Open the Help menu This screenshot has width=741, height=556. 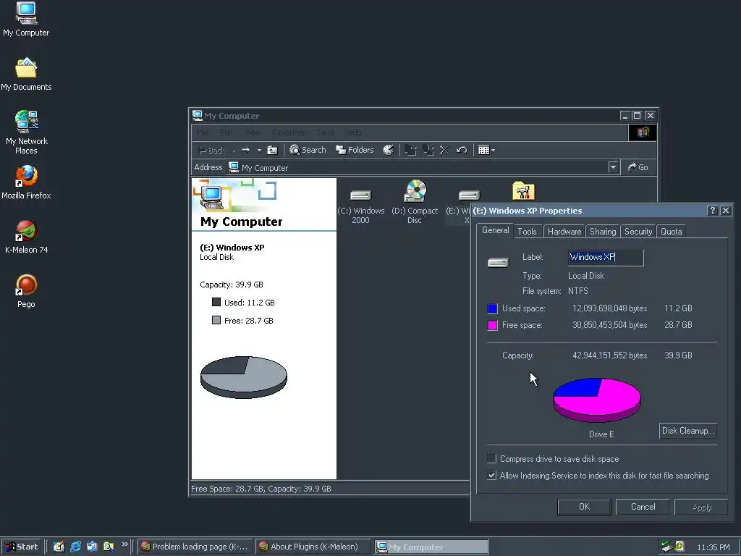(353, 132)
